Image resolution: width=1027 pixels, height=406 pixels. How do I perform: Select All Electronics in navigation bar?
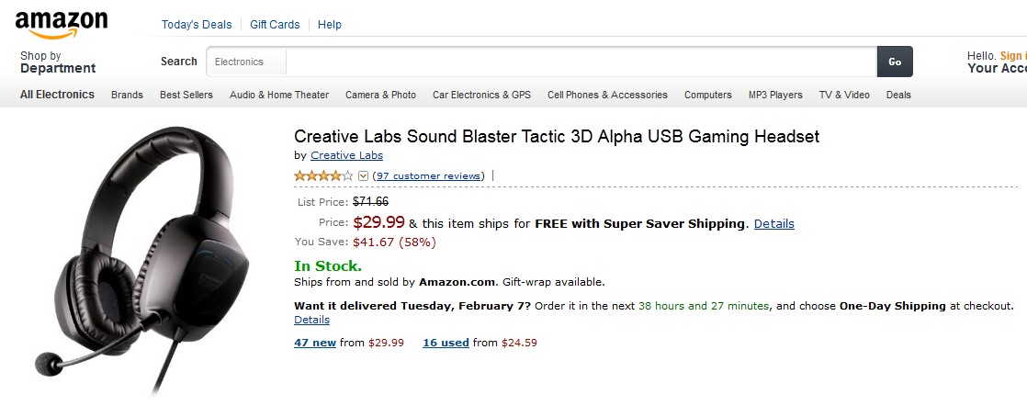pos(57,94)
